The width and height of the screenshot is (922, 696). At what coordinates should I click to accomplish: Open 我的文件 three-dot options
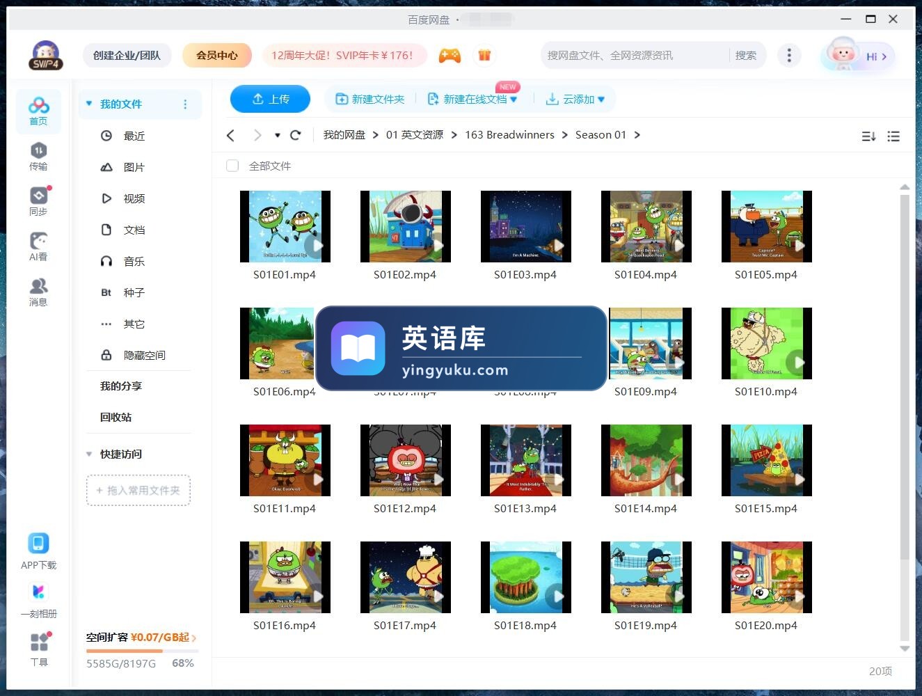185,104
